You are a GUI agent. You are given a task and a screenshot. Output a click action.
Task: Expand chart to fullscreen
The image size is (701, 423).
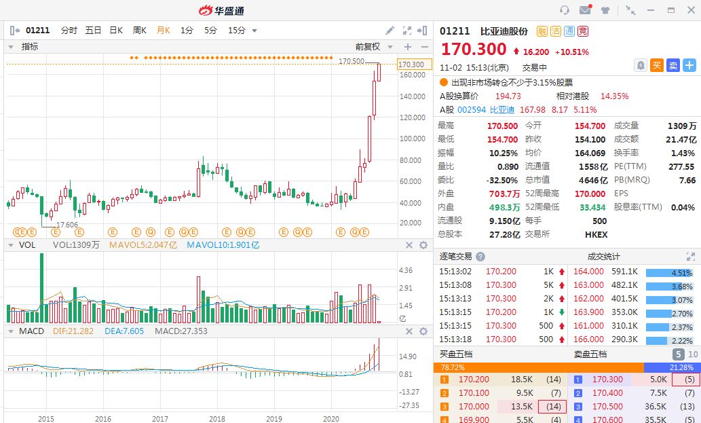click(x=407, y=31)
